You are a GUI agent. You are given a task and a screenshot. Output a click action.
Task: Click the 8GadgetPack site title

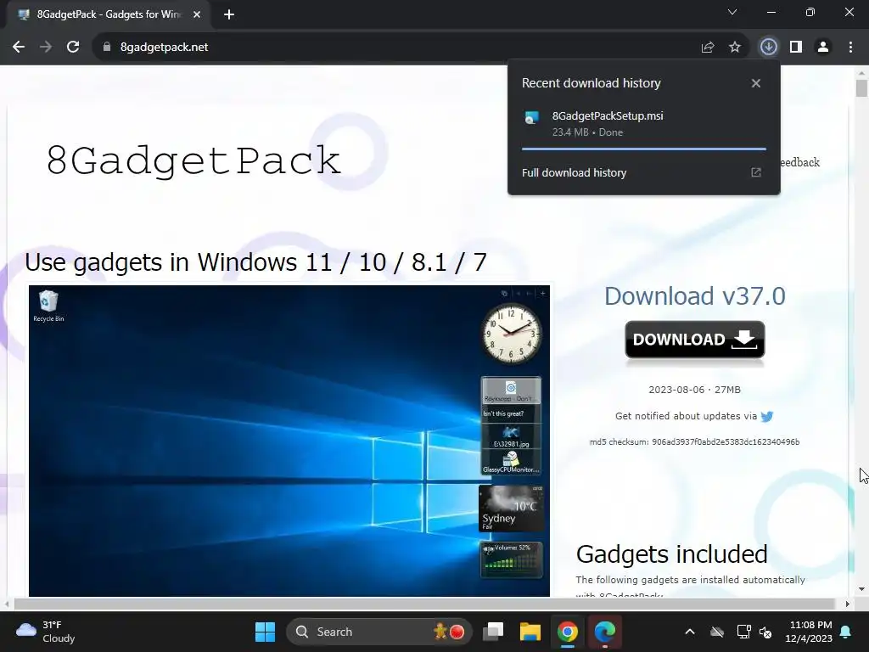tap(193, 160)
